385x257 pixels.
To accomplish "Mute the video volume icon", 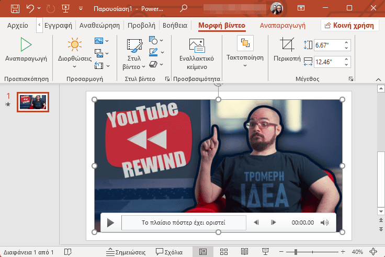I will [325, 223].
